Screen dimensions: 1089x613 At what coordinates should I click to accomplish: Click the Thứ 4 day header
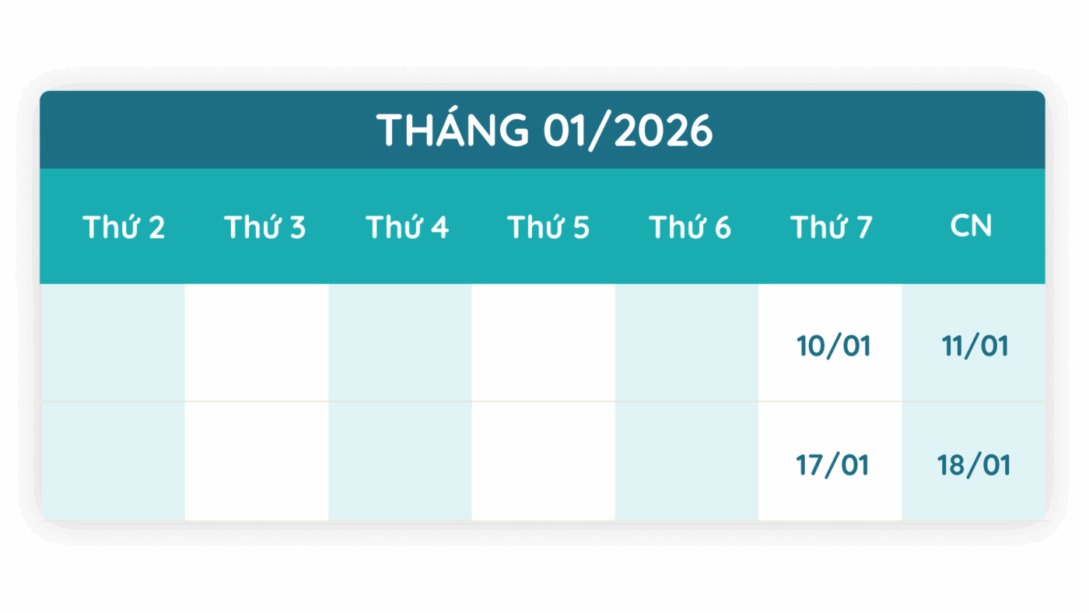click(x=407, y=227)
